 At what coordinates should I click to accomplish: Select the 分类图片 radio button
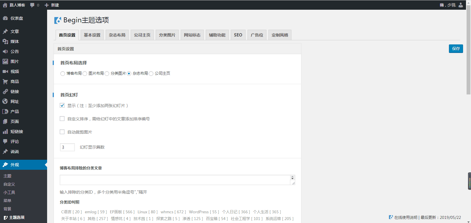(107, 74)
